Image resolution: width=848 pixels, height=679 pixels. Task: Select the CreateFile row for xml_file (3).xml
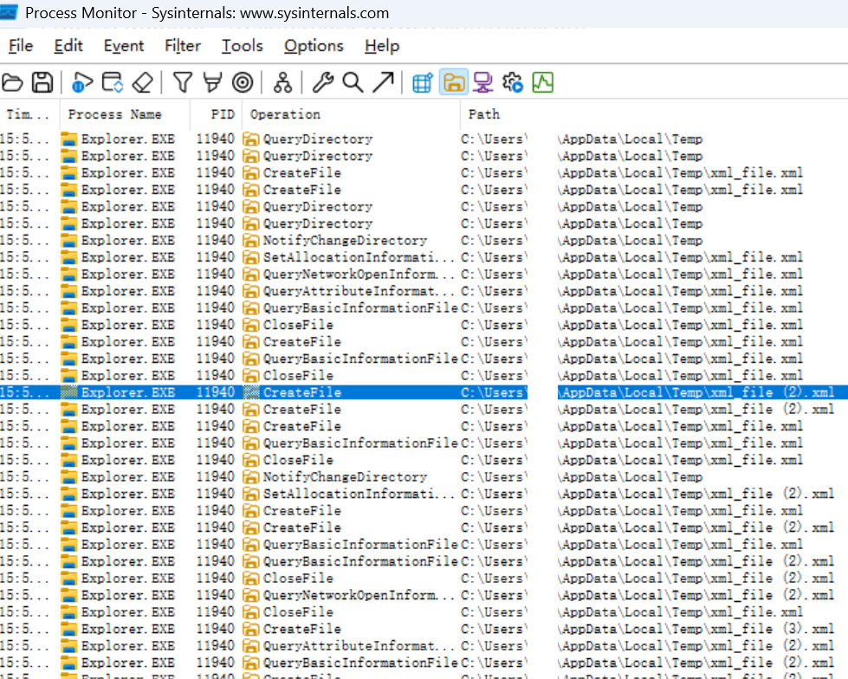point(424,629)
